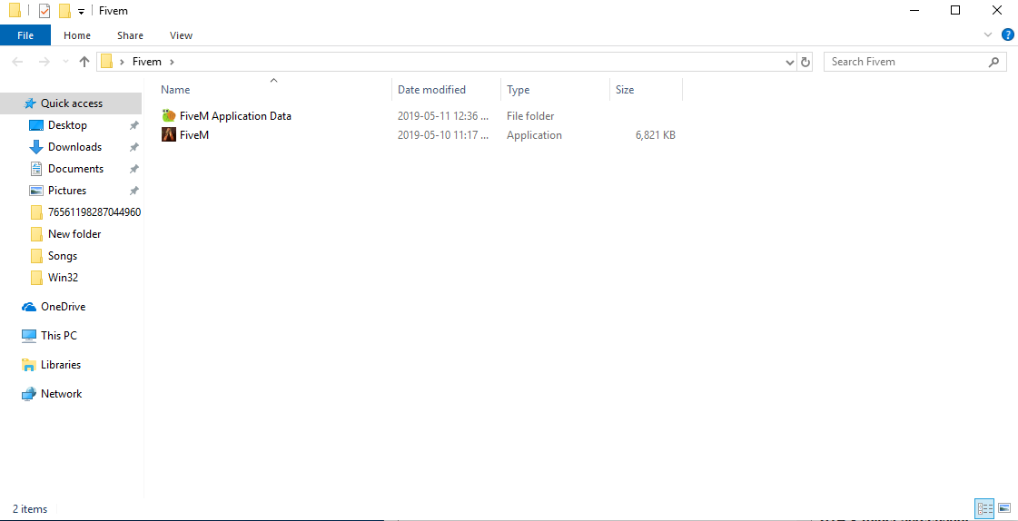Select Quick access in the navigation pane

(x=71, y=103)
